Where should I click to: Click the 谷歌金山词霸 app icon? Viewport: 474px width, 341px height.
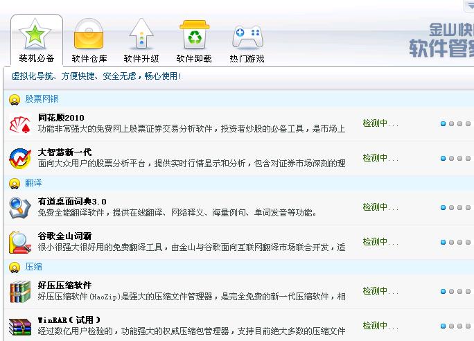click(19, 242)
